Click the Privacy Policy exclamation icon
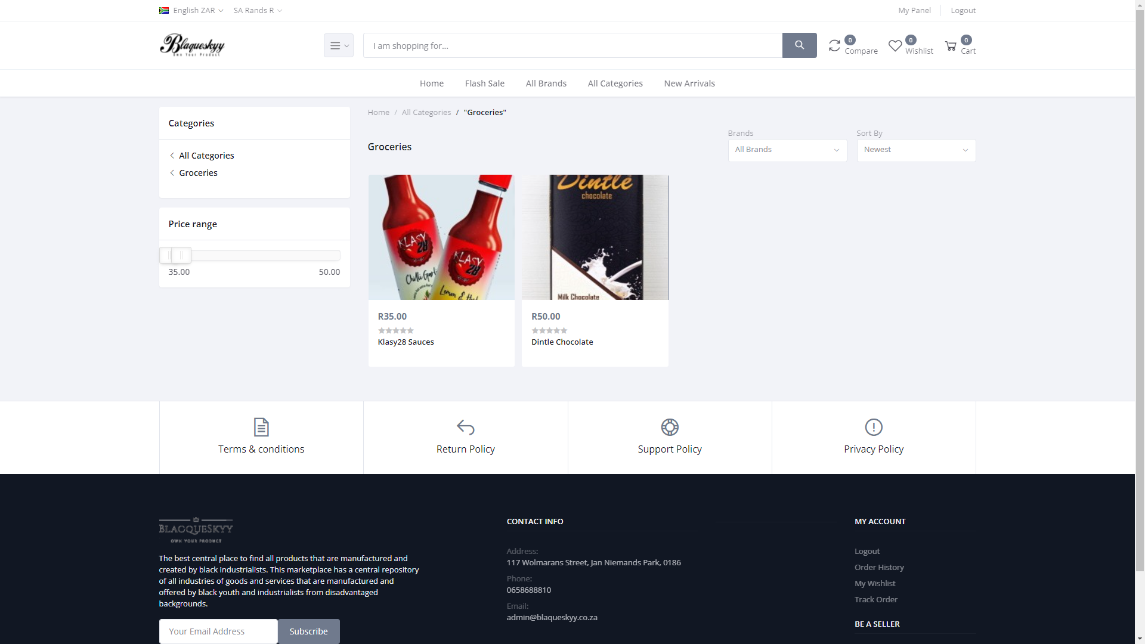Screen dimensions: 1145x644 click(x=874, y=427)
